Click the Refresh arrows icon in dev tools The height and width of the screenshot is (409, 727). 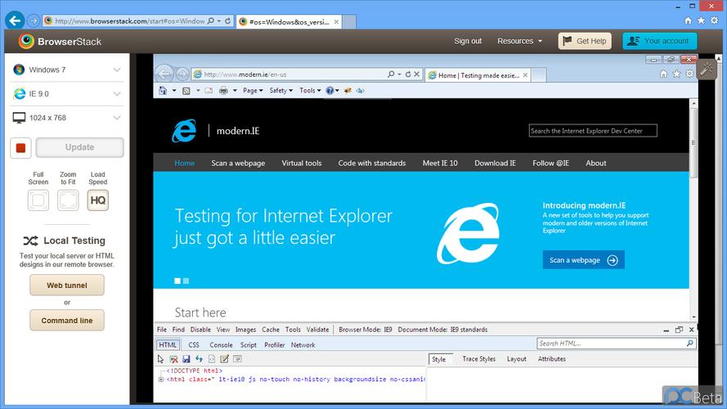(x=199, y=359)
